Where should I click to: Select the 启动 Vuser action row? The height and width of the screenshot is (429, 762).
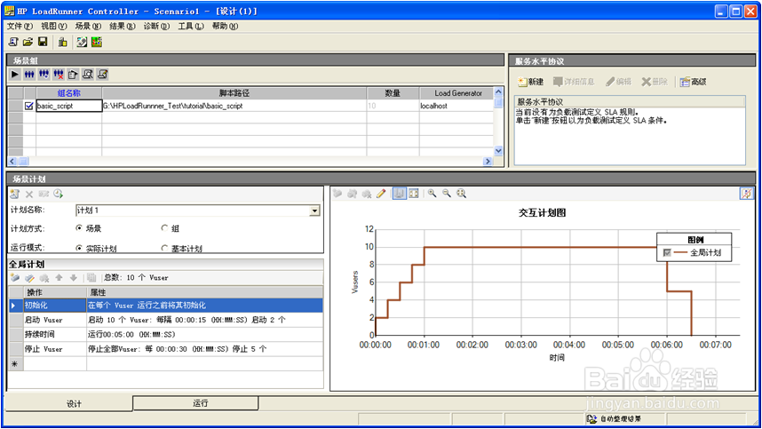tap(166, 320)
